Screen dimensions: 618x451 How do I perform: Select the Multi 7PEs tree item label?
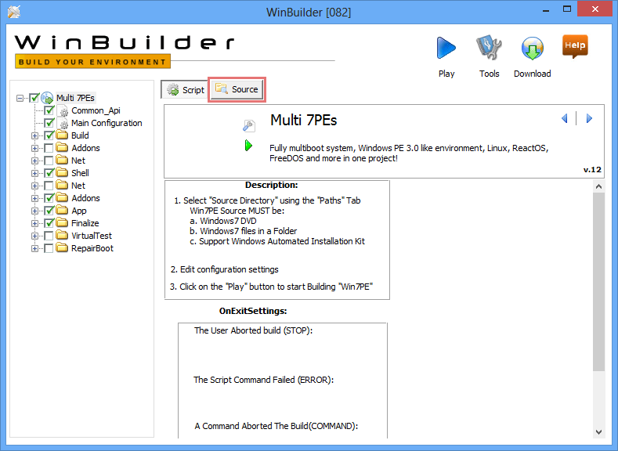(x=75, y=98)
